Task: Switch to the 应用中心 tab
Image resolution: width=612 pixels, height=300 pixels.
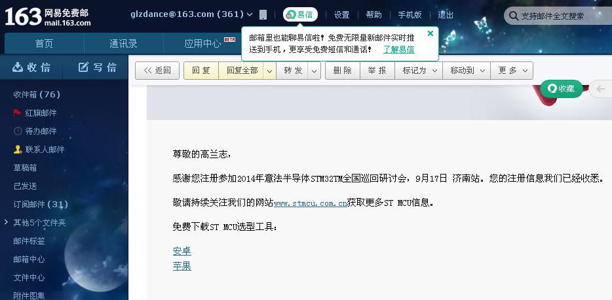Action: (x=202, y=44)
